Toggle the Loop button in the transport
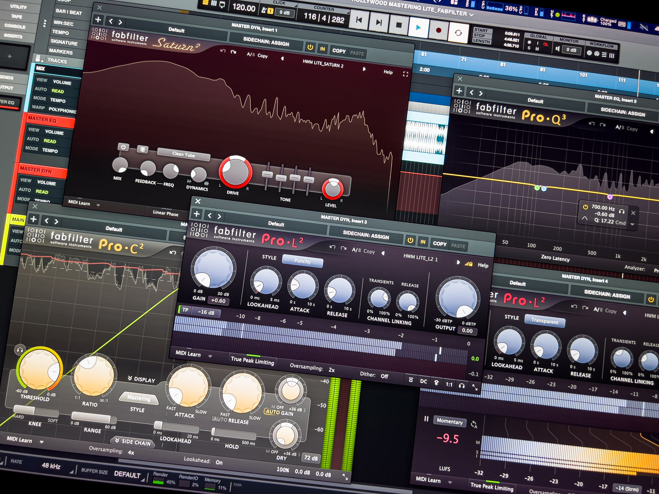This screenshot has width=659, height=494. point(458,33)
